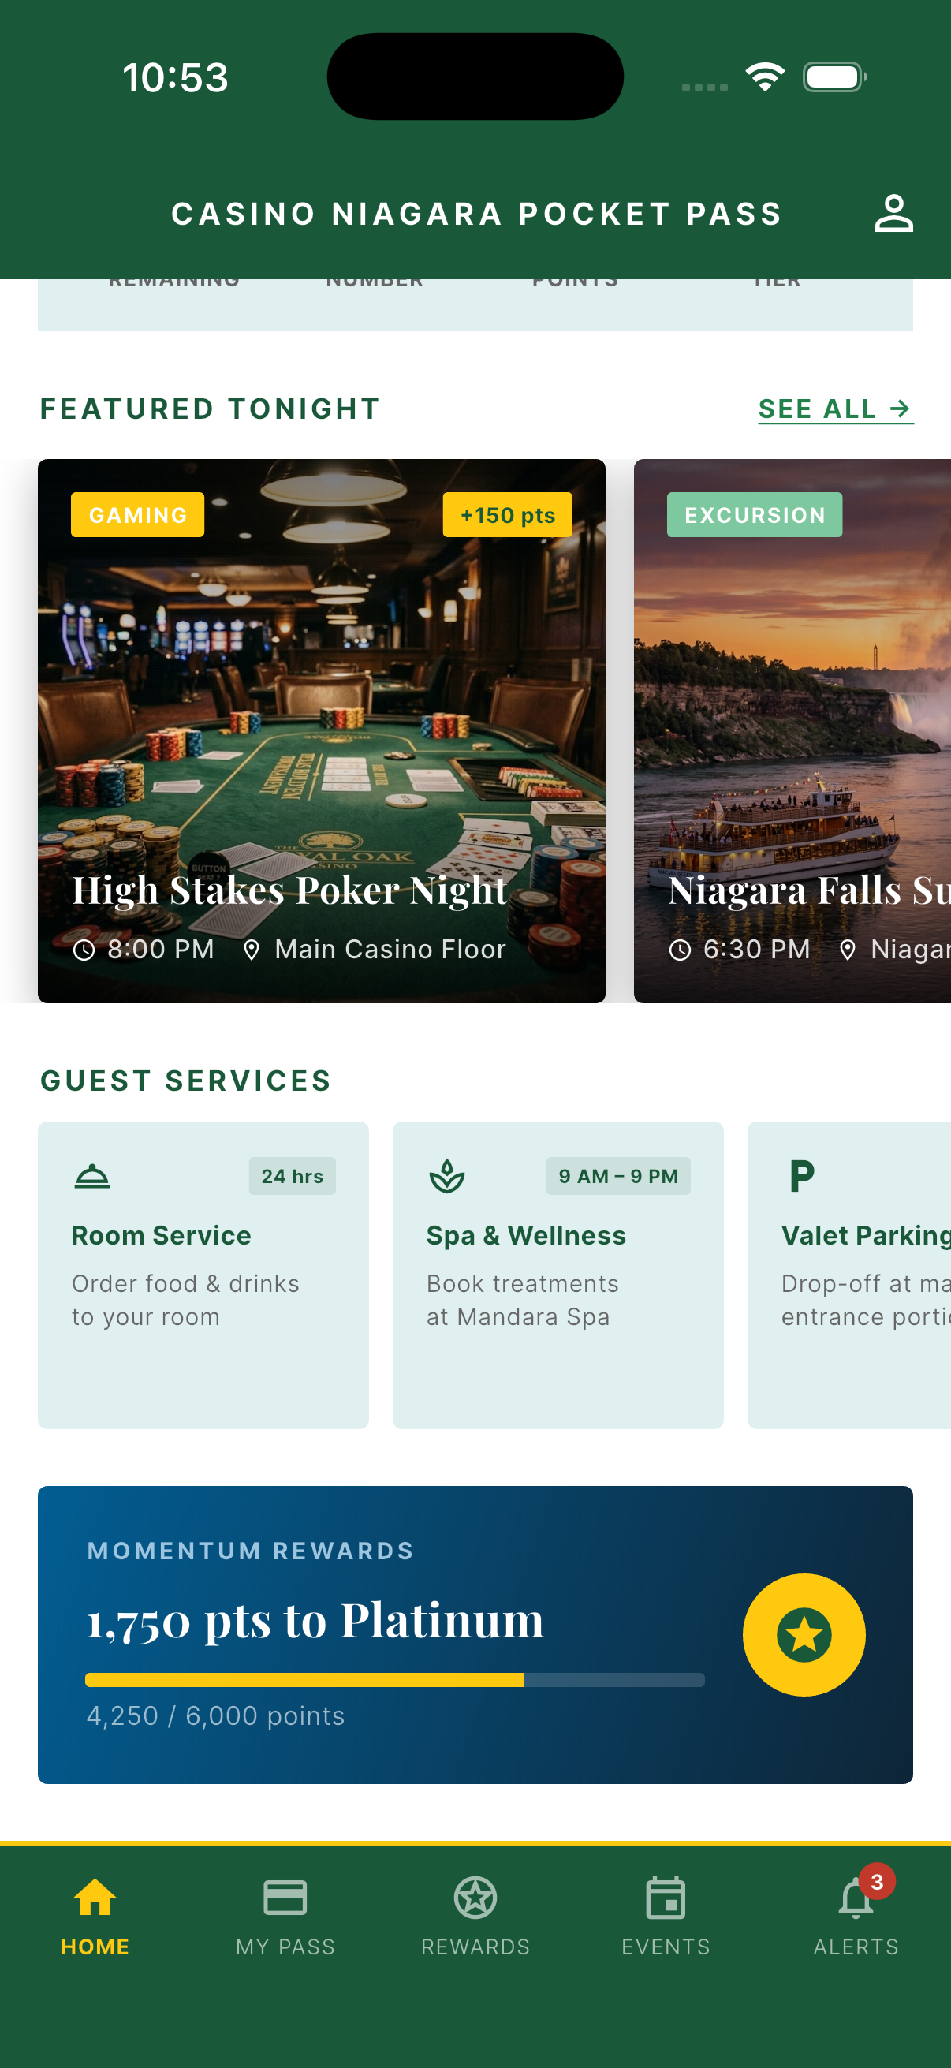Open the Alerts bell icon

click(856, 1899)
